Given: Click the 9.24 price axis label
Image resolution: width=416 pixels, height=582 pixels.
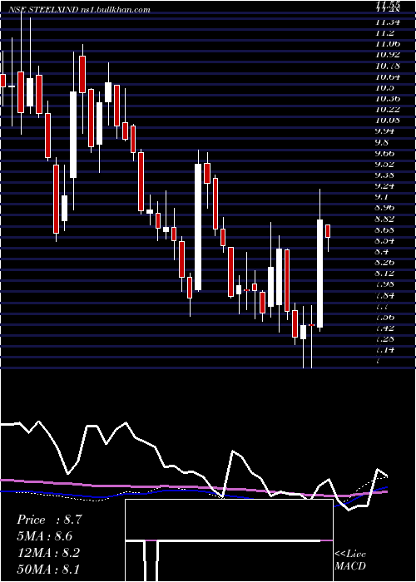Looking at the screenshot, I should [386, 186].
